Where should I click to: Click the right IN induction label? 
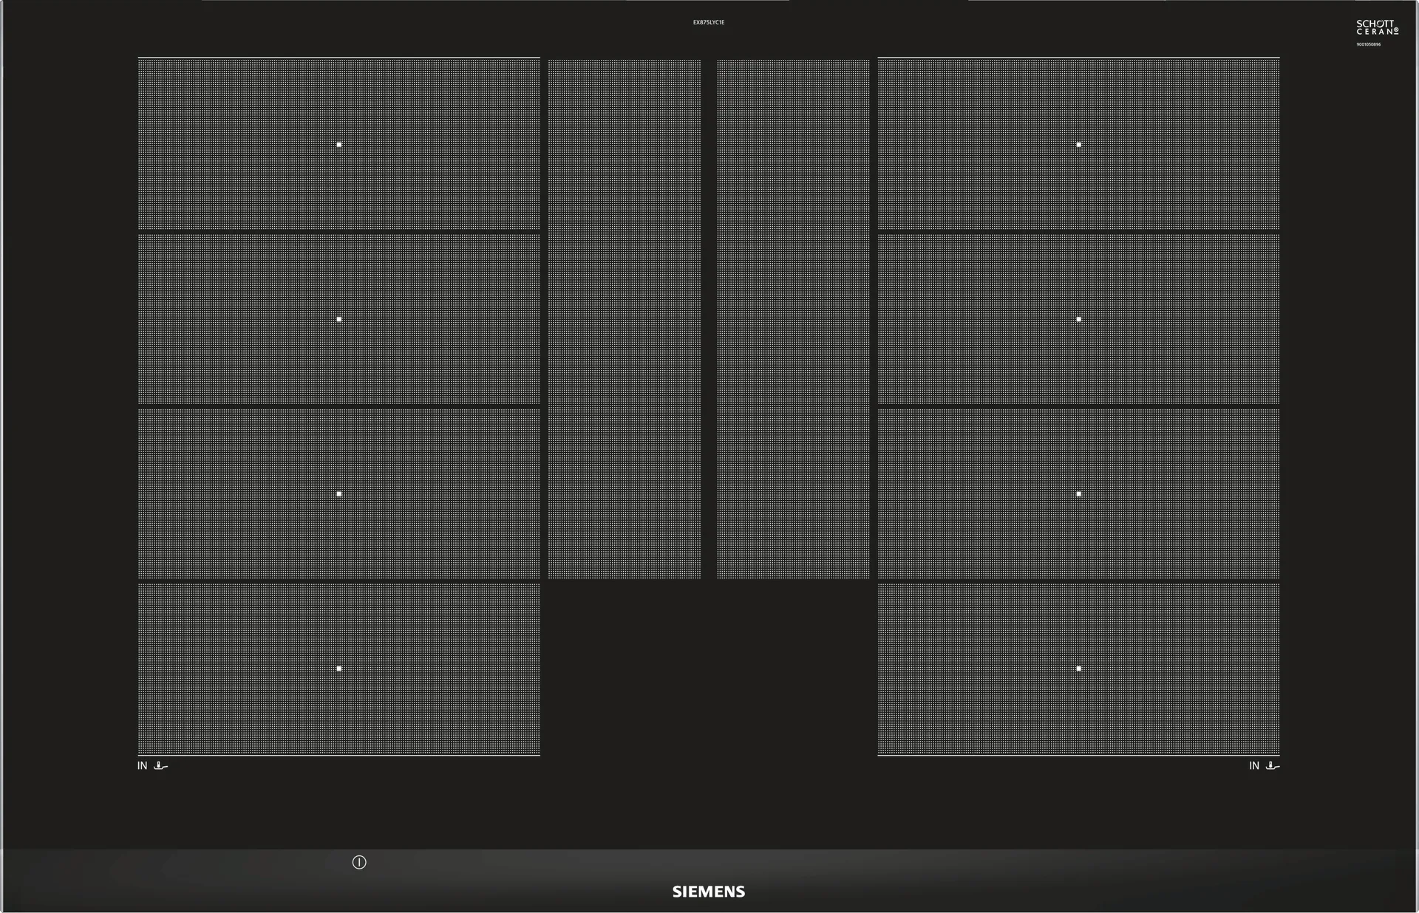(x=1254, y=766)
